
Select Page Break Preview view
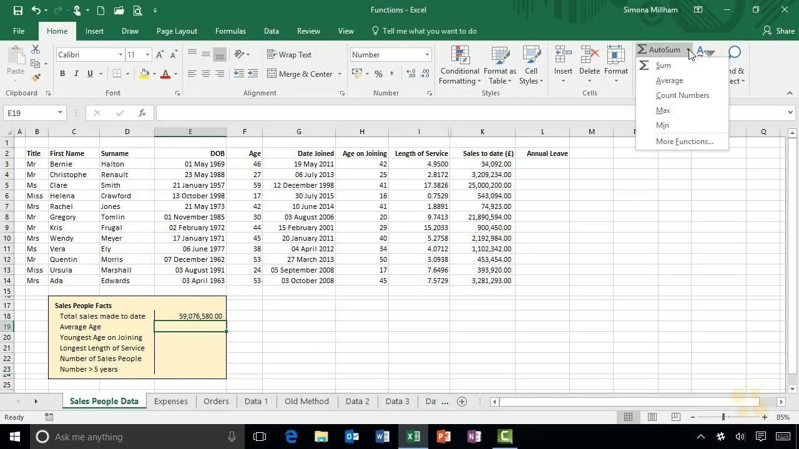click(676, 417)
